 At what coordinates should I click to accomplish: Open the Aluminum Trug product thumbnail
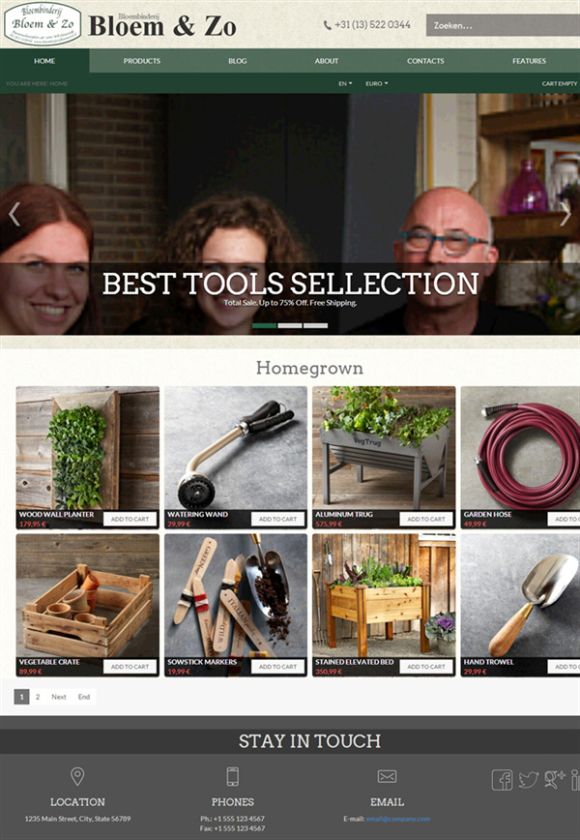pos(384,448)
